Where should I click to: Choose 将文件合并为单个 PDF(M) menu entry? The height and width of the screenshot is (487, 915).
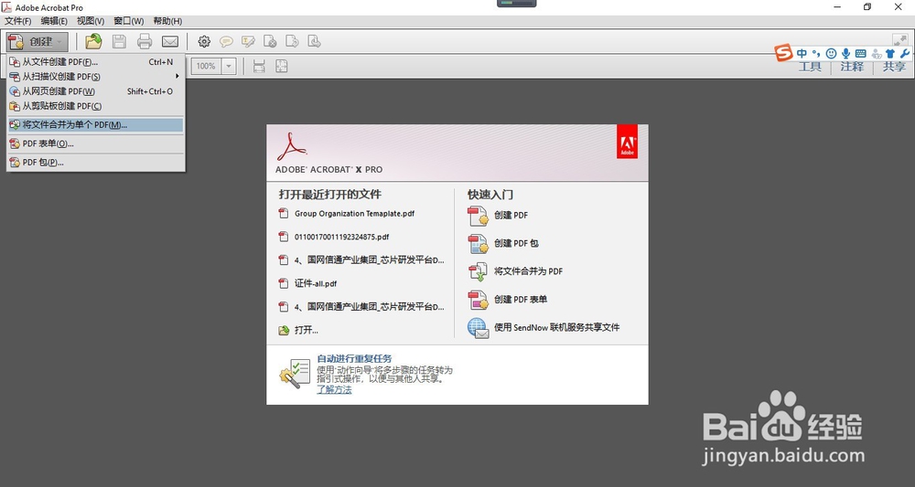tap(96, 124)
